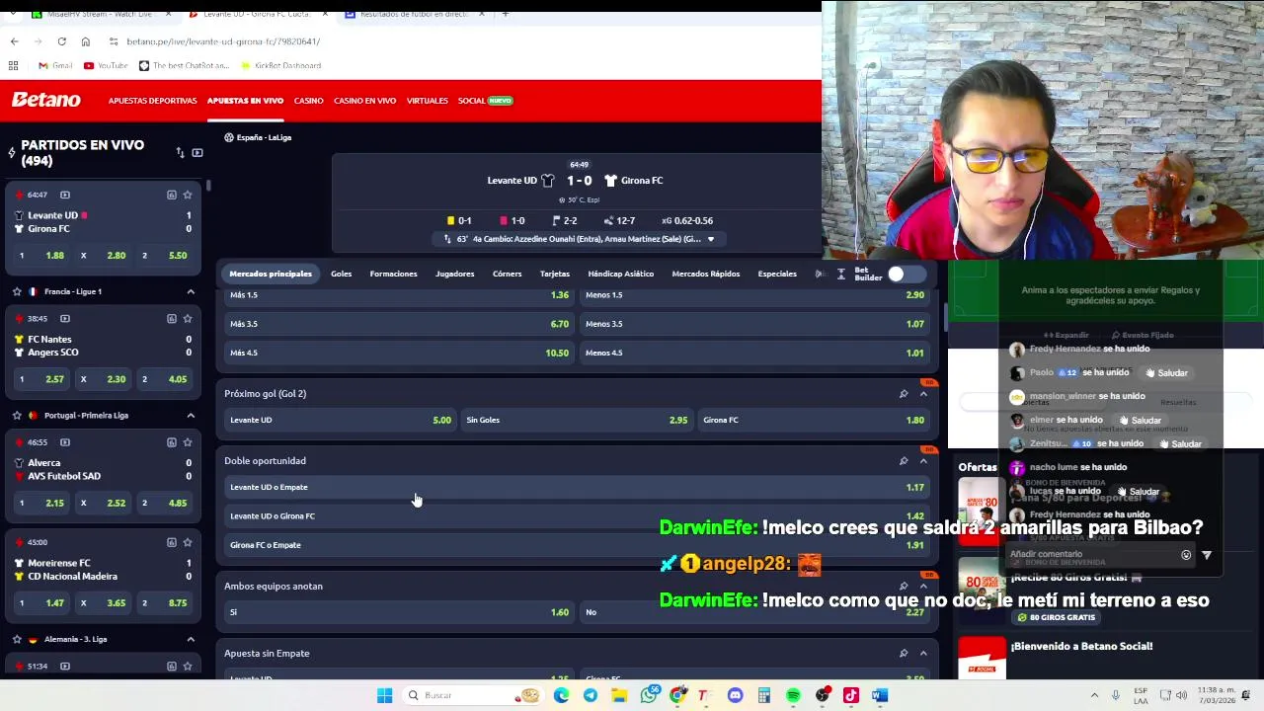This screenshot has width=1264, height=711.
Task: Open Microsoft Word from the taskbar
Action: pyautogui.click(x=880, y=695)
